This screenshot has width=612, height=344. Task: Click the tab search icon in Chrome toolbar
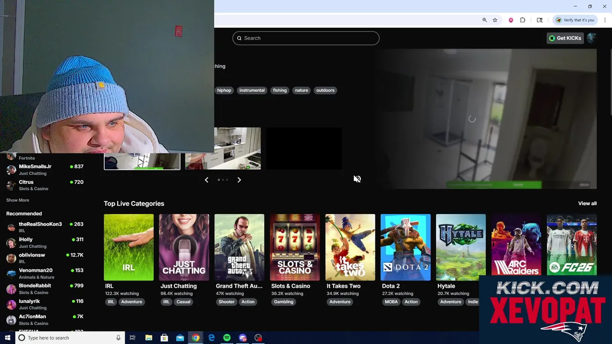point(540,20)
